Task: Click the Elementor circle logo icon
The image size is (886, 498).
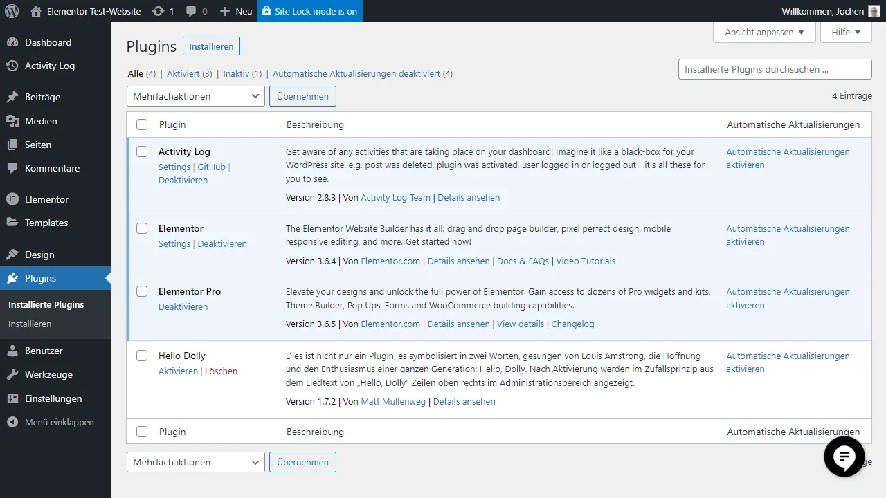Action: click(12, 199)
